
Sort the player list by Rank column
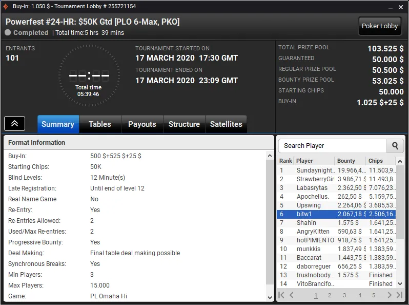click(285, 161)
